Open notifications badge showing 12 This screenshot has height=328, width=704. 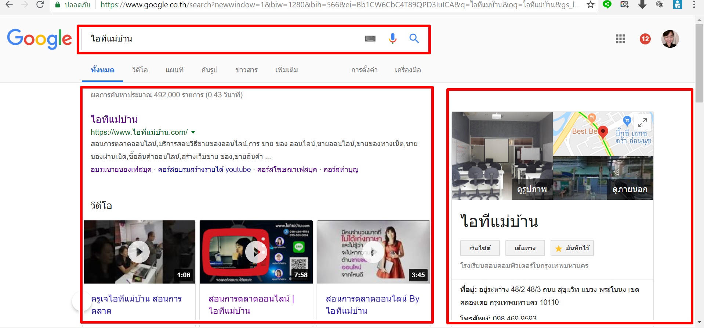click(x=645, y=39)
